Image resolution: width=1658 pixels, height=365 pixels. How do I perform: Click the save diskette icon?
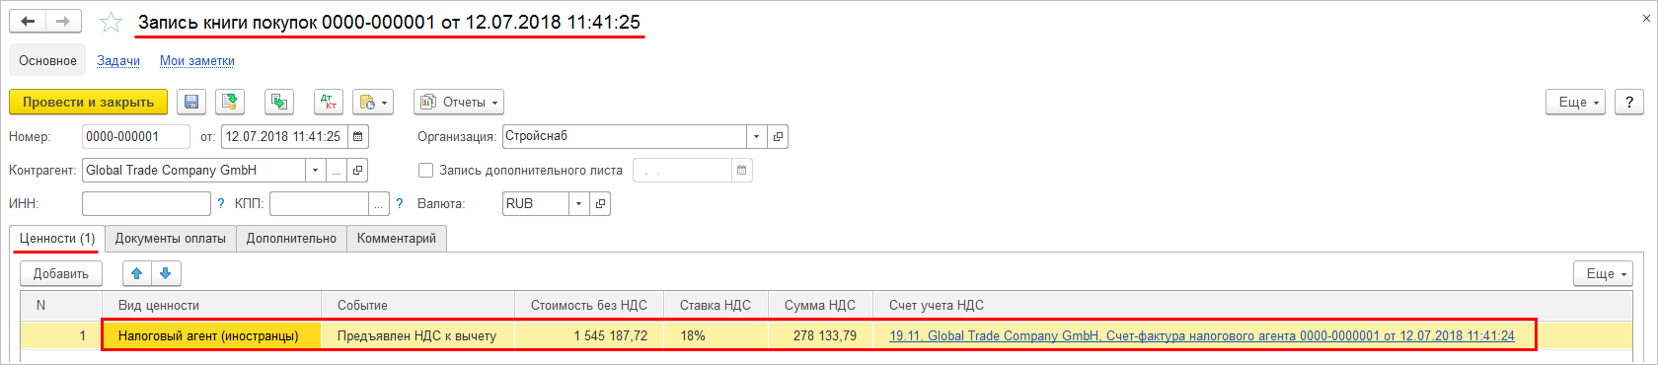[x=191, y=102]
